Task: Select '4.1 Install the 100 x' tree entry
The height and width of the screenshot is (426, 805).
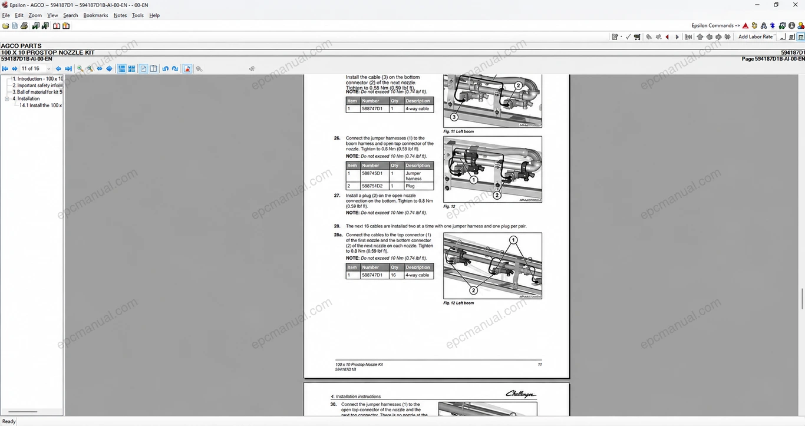Action: [x=42, y=105]
